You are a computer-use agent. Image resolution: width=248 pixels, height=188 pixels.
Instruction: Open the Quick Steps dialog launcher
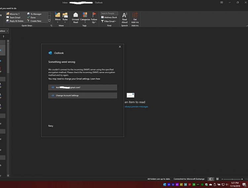click(x=51, y=25)
